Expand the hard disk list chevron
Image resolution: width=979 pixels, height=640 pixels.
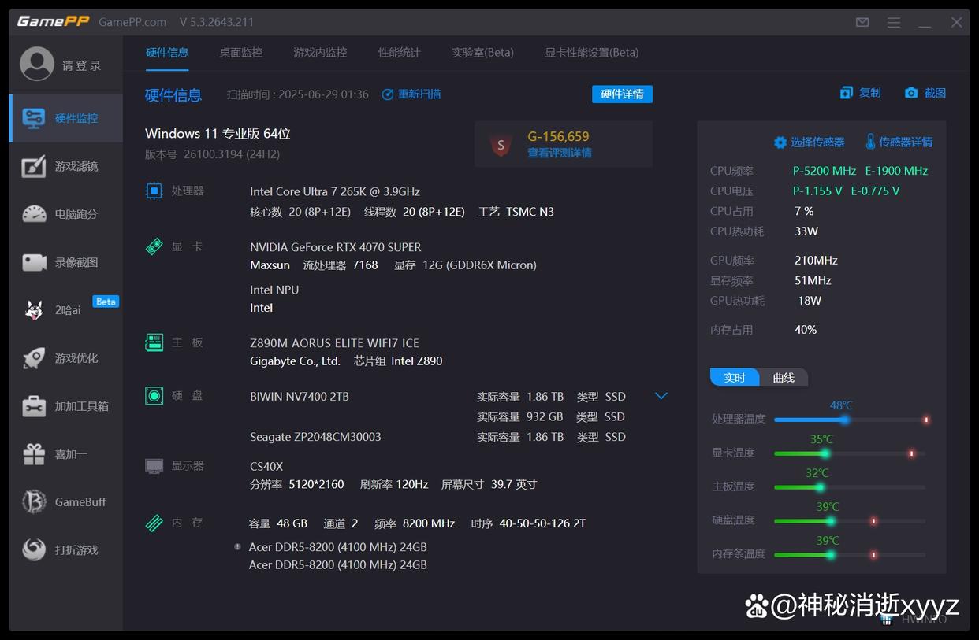click(x=661, y=396)
